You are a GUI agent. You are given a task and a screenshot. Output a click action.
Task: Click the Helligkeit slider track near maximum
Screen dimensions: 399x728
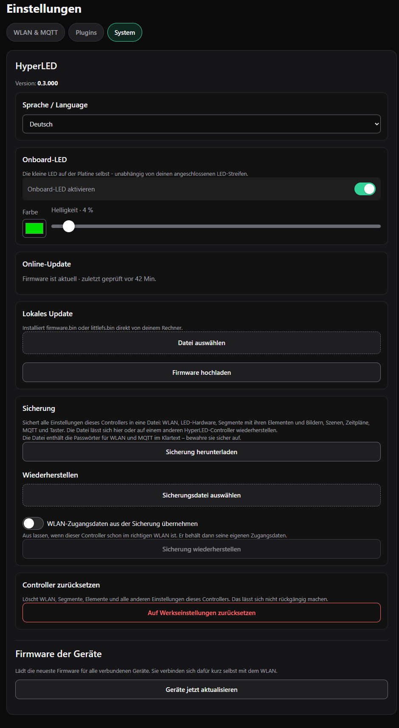[x=374, y=226]
